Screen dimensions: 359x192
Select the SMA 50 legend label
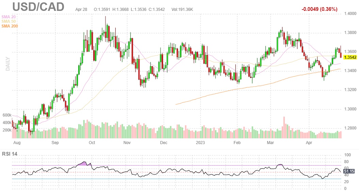(x=9, y=21)
